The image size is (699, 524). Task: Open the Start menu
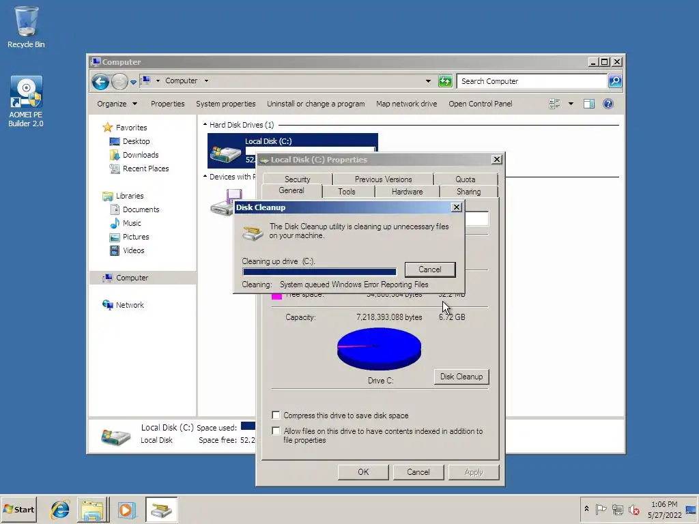pyautogui.click(x=18, y=509)
